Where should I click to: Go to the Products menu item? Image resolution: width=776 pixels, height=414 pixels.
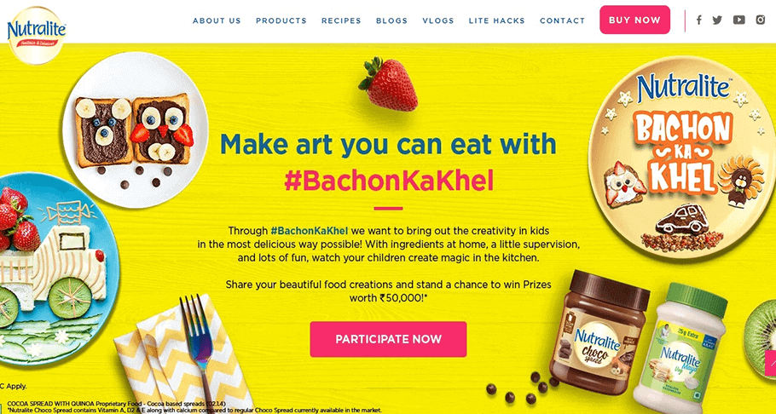(281, 20)
